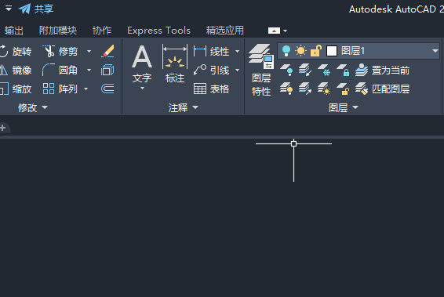
Task: Expand the 注释 panel
Action: 184,107
